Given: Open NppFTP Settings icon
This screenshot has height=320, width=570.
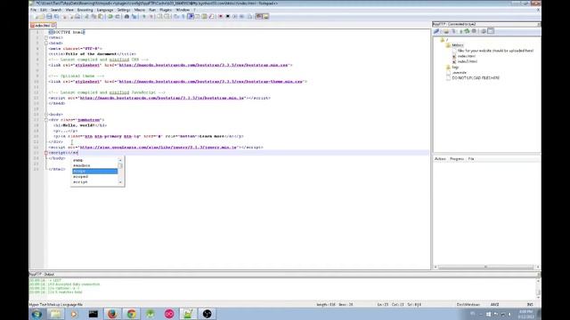Looking at the screenshot, I should (x=484, y=31).
